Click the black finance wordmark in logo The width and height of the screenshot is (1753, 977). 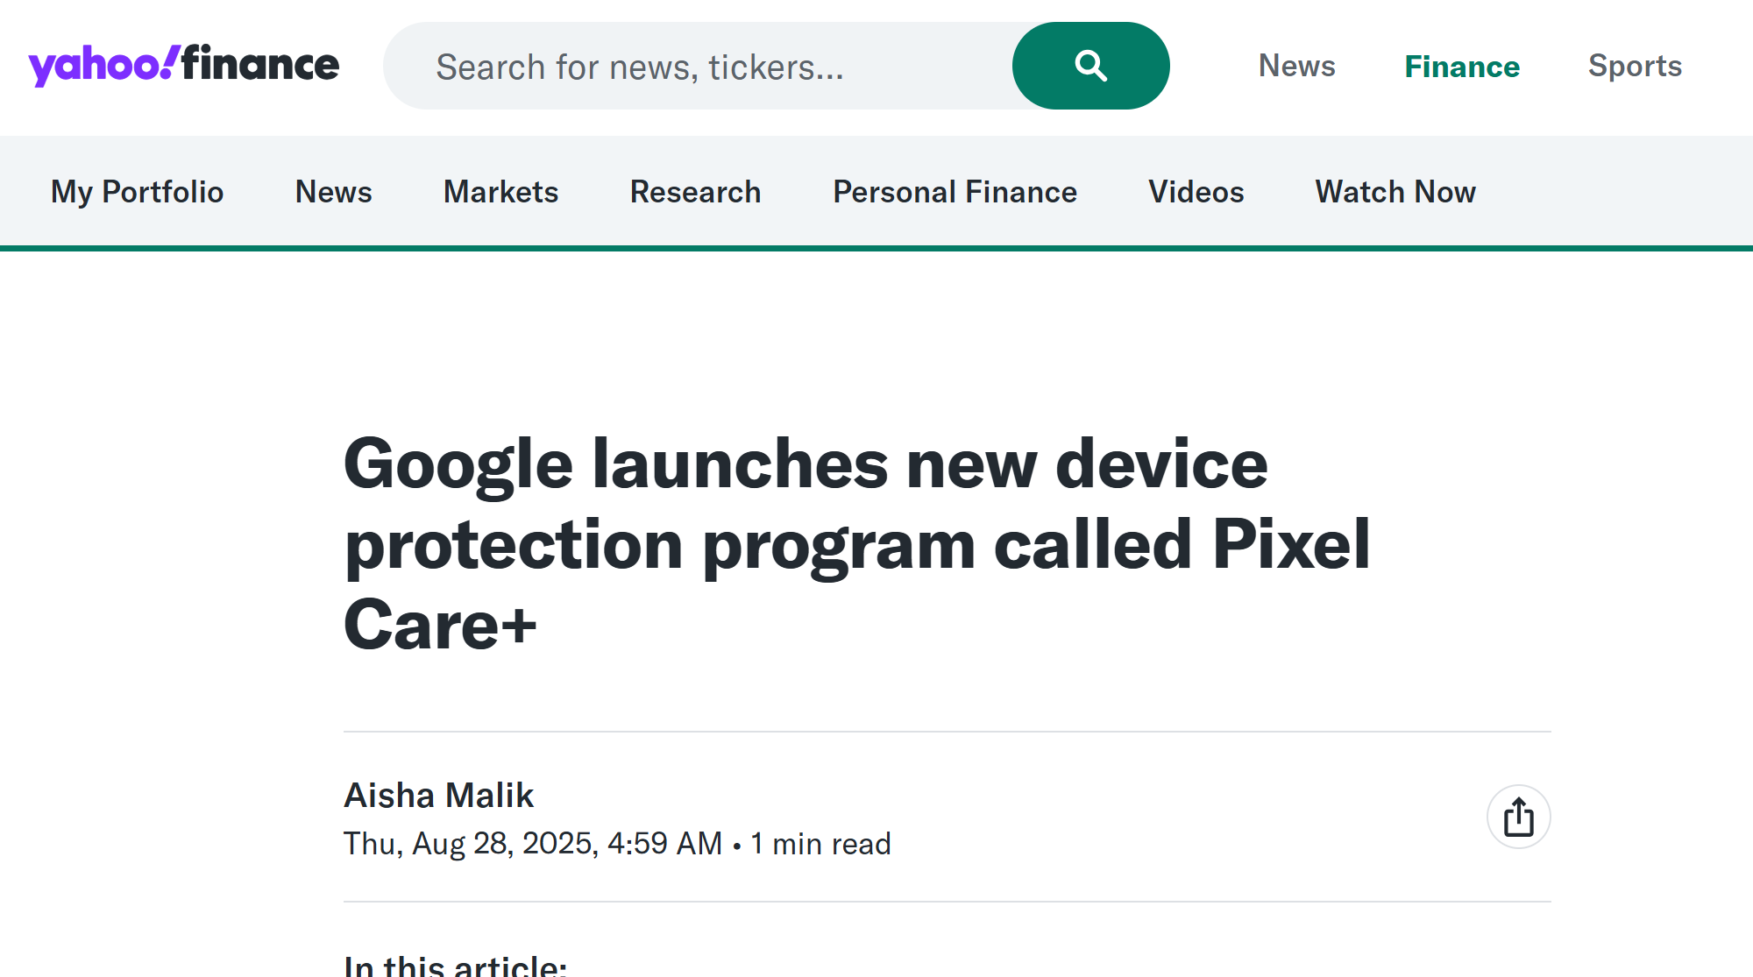[x=260, y=65]
